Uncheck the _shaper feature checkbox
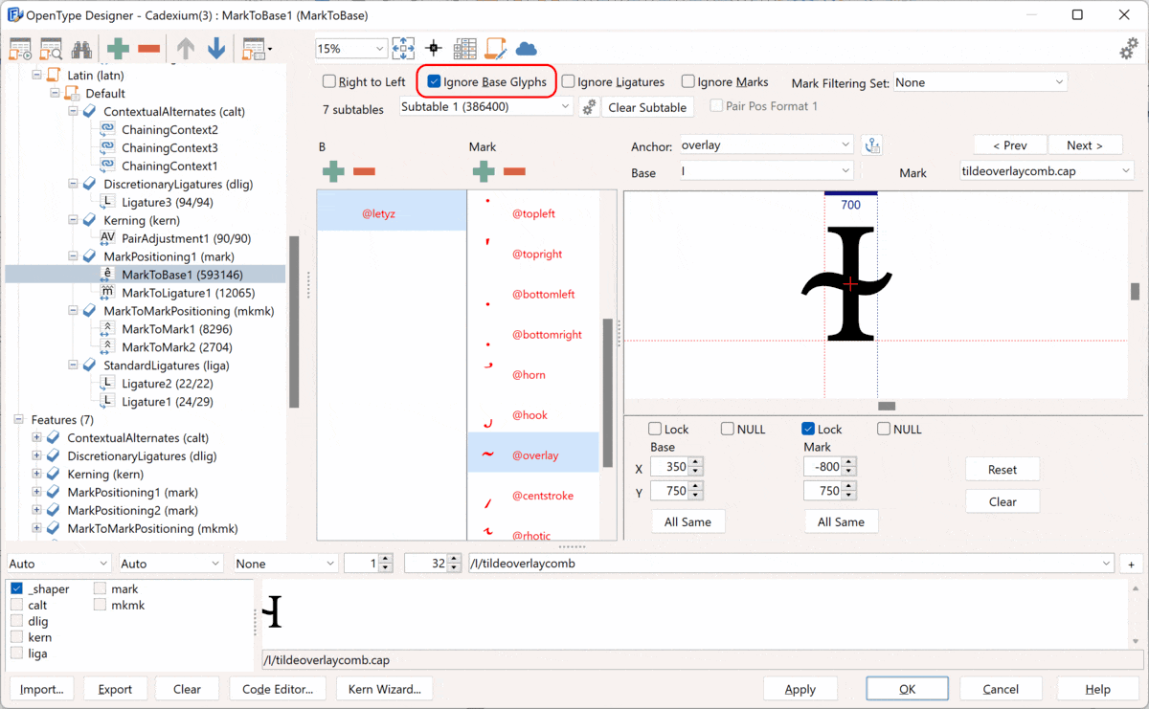The width and height of the screenshot is (1149, 709). click(17, 589)
